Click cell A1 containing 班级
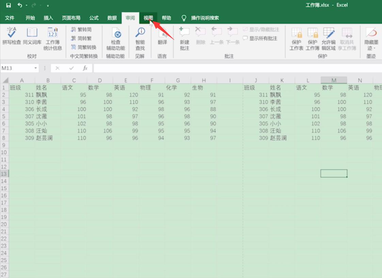 (22, 88)
